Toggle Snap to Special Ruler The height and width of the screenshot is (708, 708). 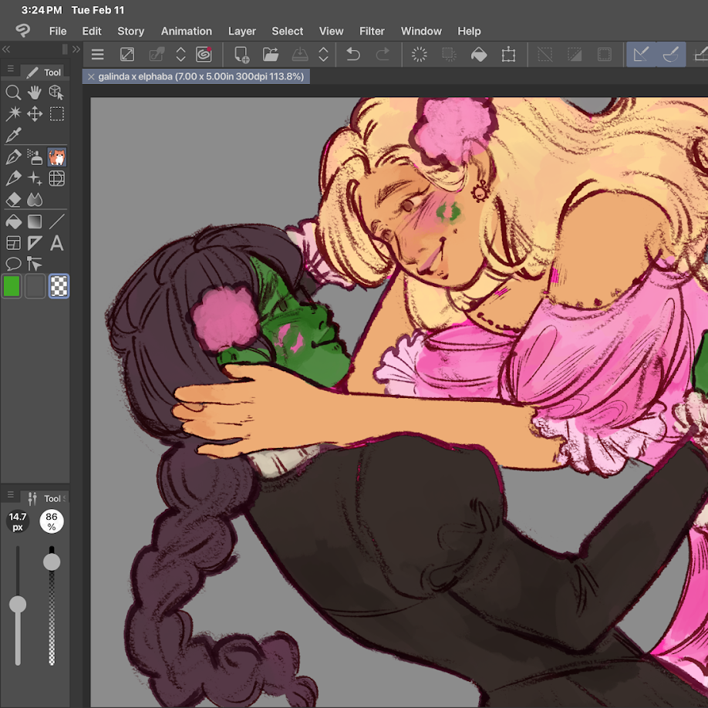click(x=671, y=55)
